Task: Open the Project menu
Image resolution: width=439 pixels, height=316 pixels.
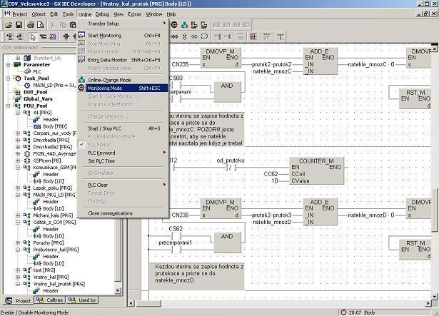Action: (19, 14)
